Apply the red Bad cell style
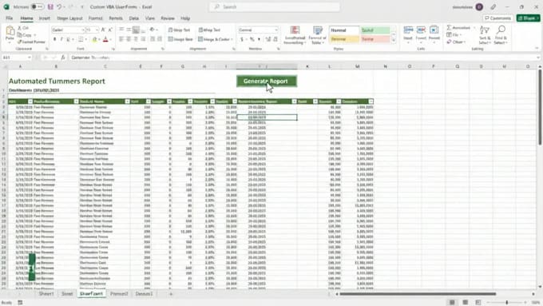Image resolution: width=543 pixels, height=306 pixels. tap(375, 39)
